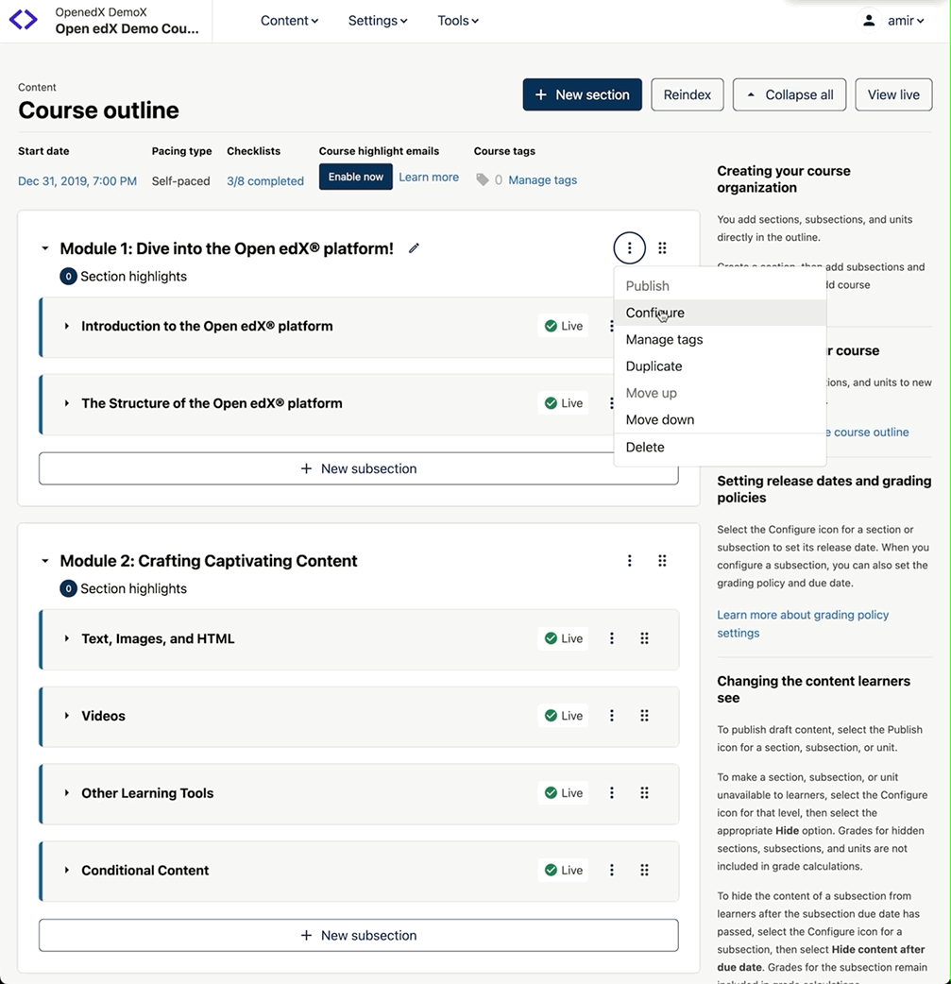Viewport: 951px width, 984px height.
Task: Select Configure from the context menu
Action: [x=654, y=313]
